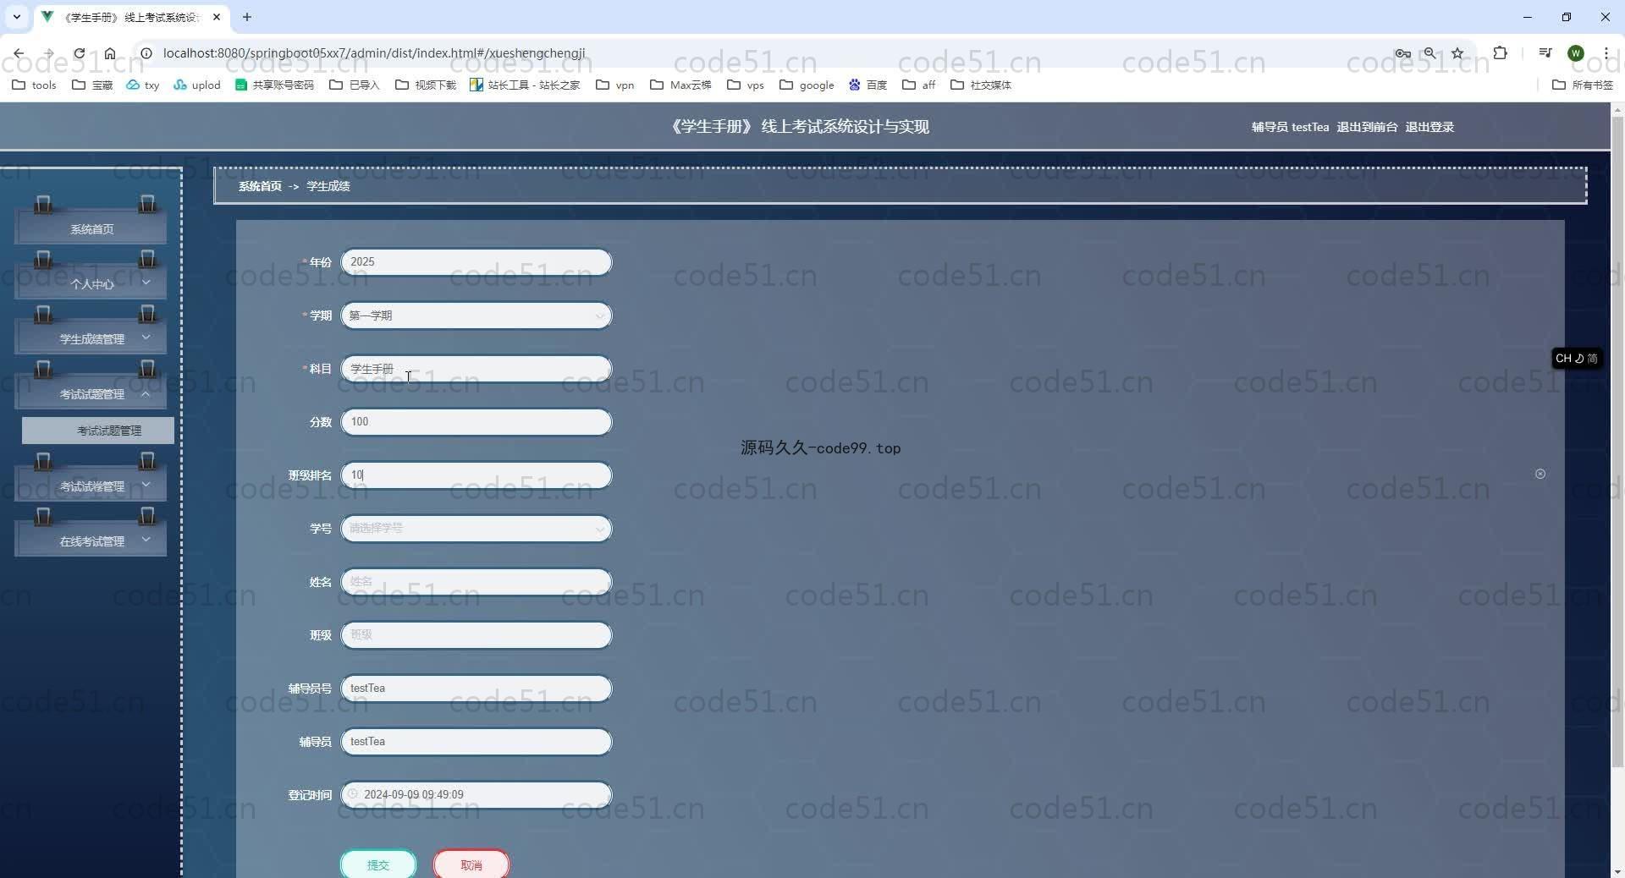Open the 社交媒体 bookmark folder
Viewport: 1625px width, 878px height.
(x=981, y=85)
